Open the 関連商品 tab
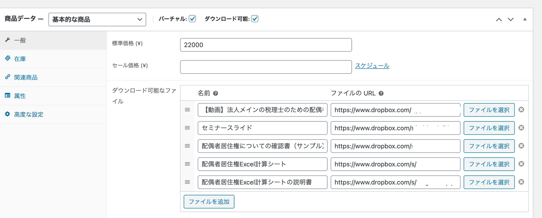This screenshot has width=542, height=218. (53, 78)
